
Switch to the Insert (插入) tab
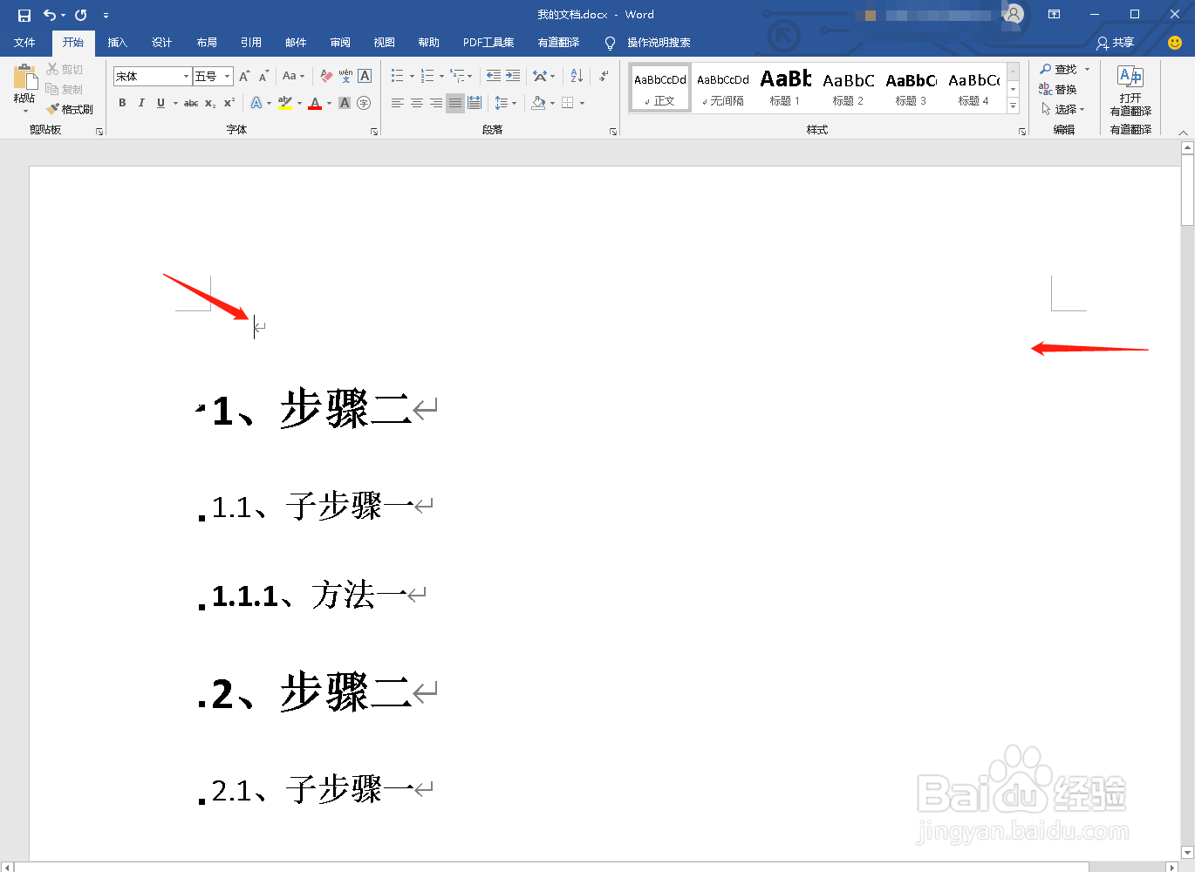click(x=117, y=43)
